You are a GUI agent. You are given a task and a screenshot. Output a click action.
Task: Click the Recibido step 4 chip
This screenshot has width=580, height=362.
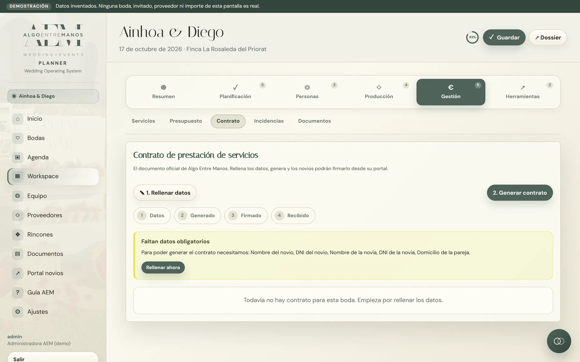[x=293, y=216]
